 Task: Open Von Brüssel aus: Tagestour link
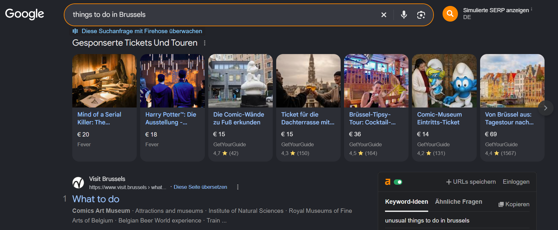(509, 118)
